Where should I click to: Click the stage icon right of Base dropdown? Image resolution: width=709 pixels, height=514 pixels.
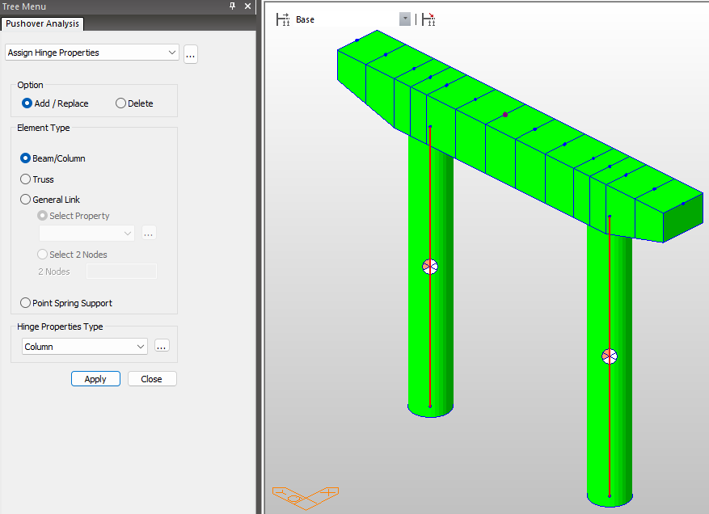(428, 19)
